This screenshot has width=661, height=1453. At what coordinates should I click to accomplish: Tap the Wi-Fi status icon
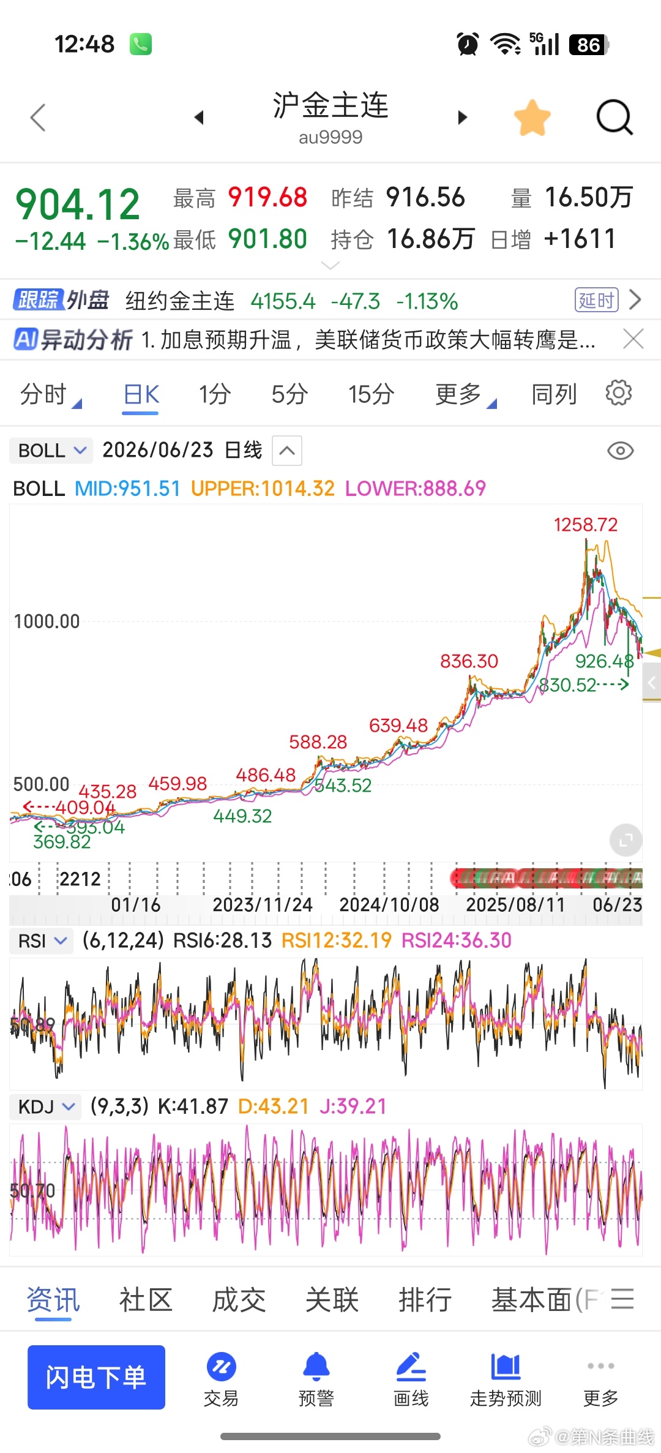pos(506,44)
